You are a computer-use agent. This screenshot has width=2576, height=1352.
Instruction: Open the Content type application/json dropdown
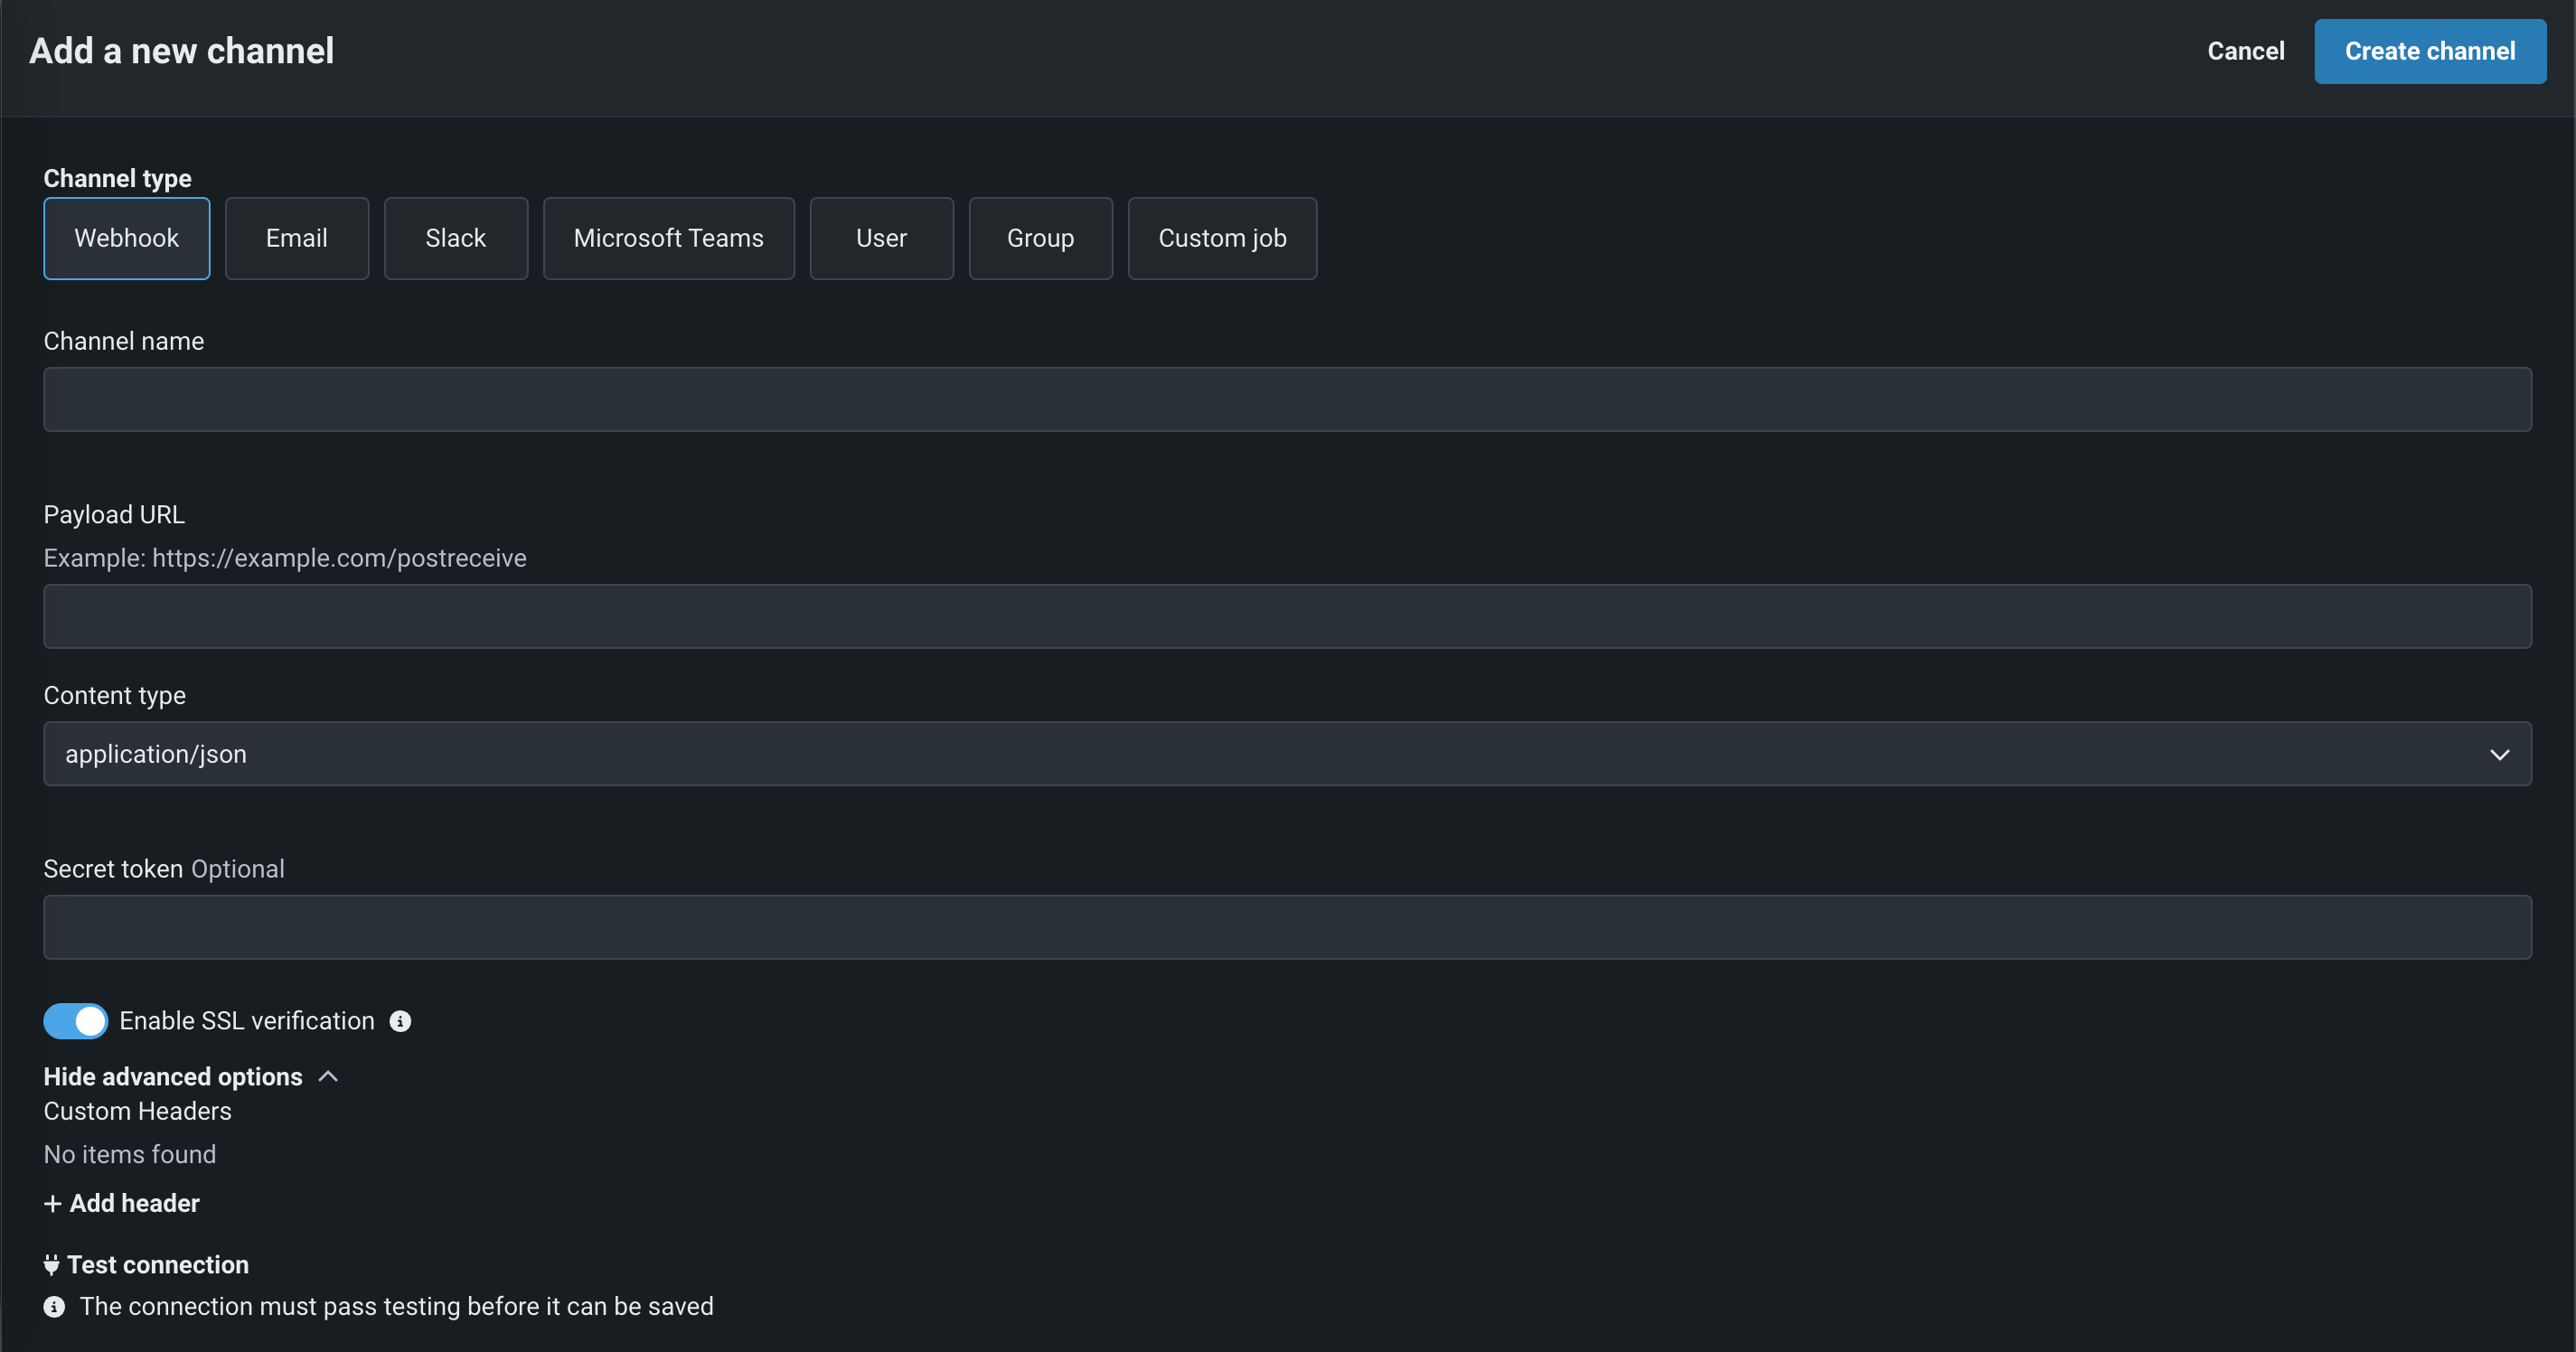(1286, 754)
